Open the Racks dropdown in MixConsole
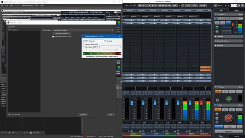 click(x=222, y=5)
